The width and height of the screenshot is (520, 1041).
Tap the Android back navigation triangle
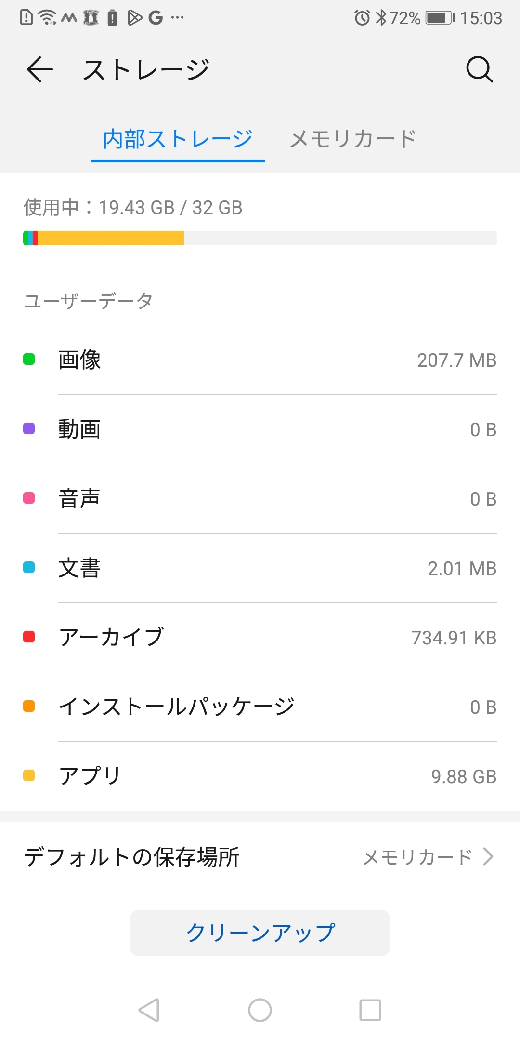point(149,1010)
